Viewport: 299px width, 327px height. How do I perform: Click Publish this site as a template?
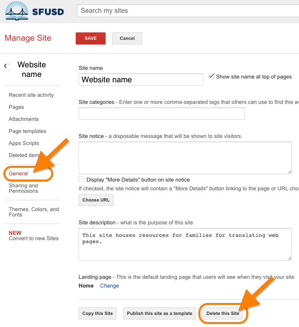tap(160, 313)
